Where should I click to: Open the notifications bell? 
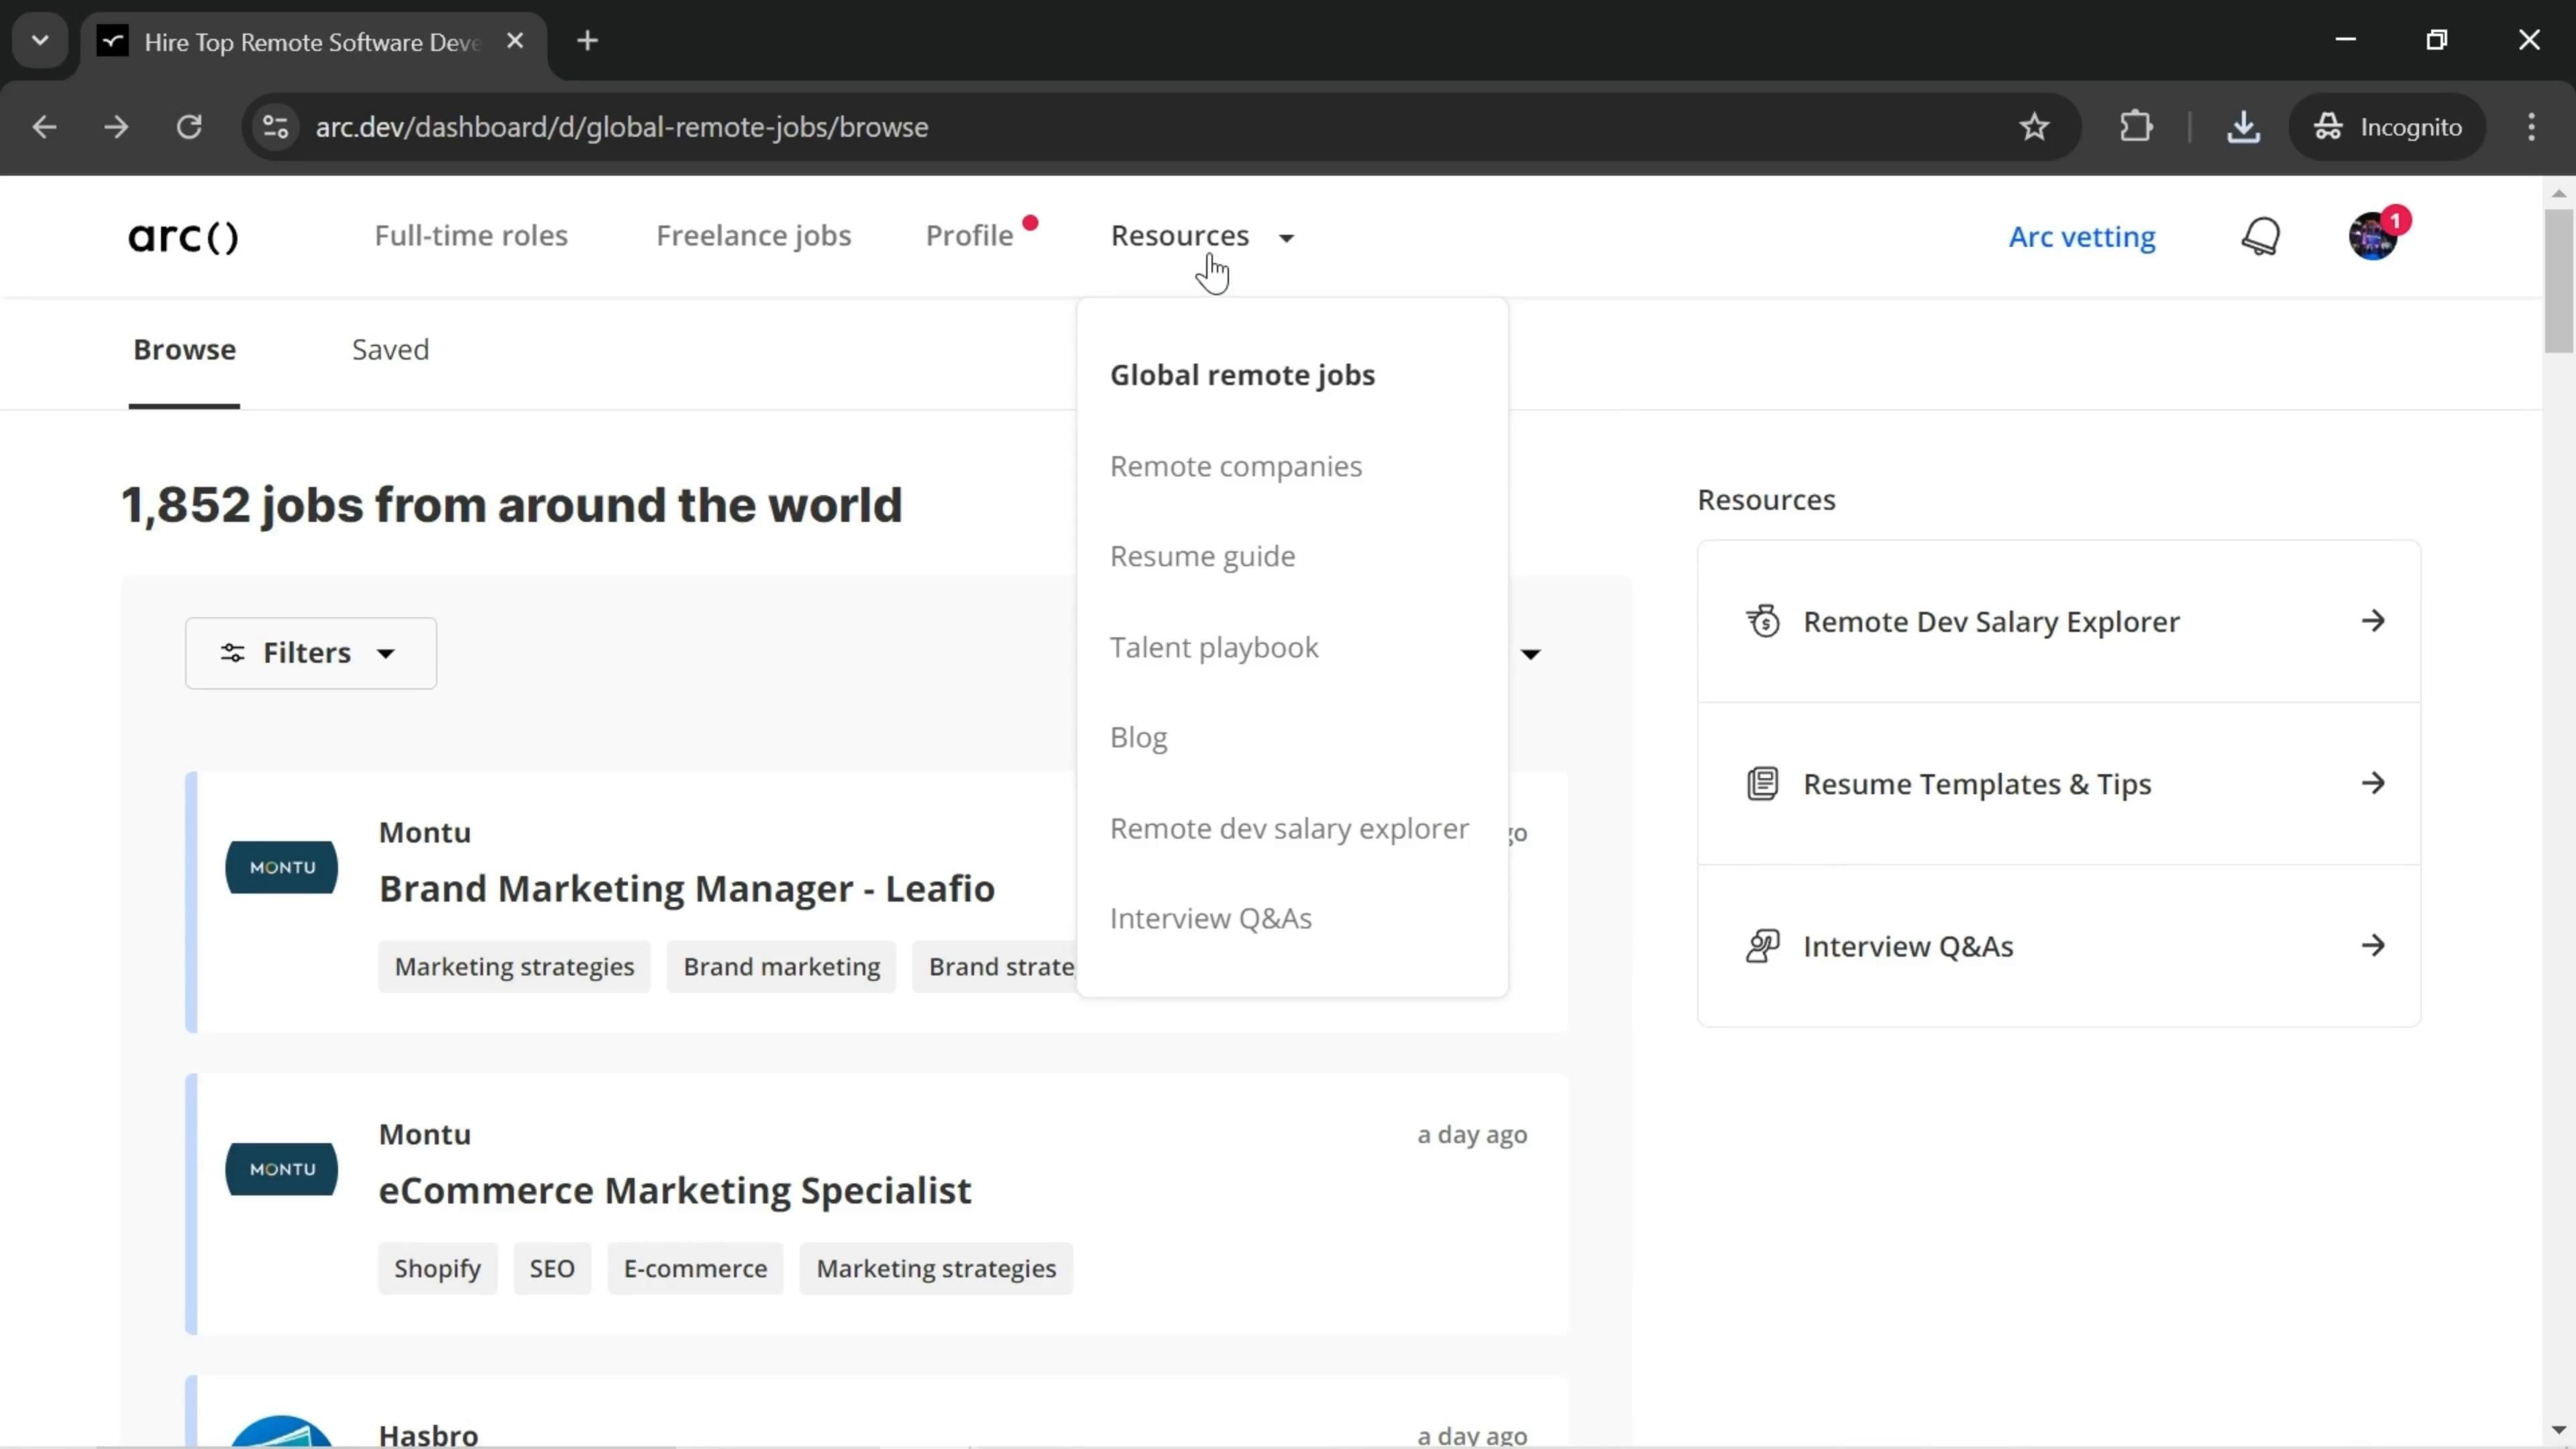pyautogui.click(x=2260, y=237)
